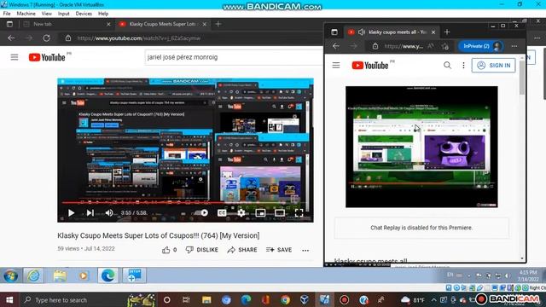Open new tab in InPrivate window

click(447, 32)
